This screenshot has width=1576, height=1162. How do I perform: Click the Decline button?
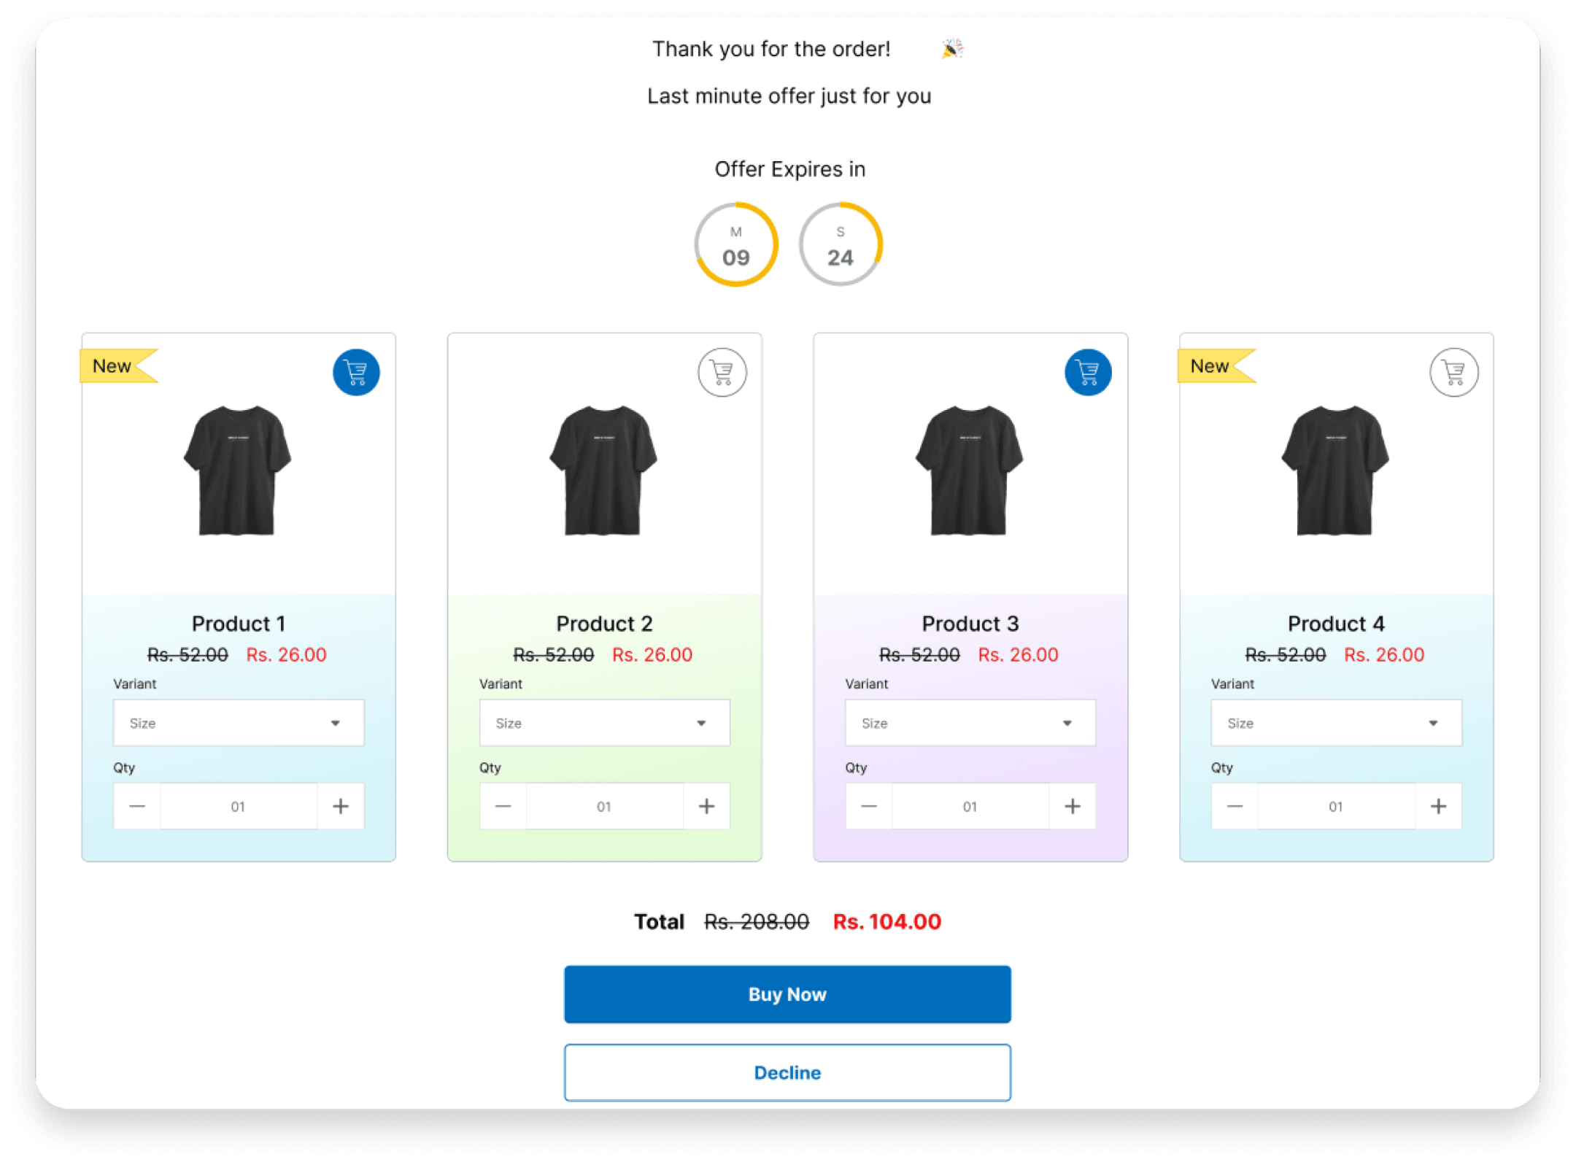click(788, 1072)
